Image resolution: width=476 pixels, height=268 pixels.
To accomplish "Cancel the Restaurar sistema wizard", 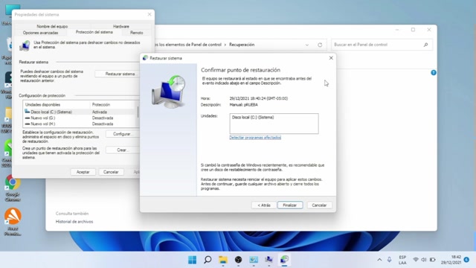I will click(319, 205).
